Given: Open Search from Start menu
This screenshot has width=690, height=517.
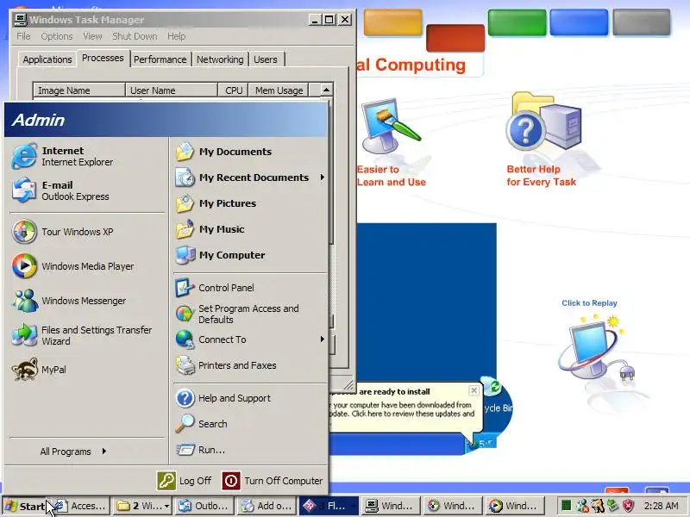Looking at the screenshot, I should 250,424.
